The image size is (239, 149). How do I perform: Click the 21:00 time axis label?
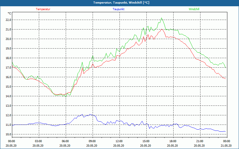tap(200, 141)
